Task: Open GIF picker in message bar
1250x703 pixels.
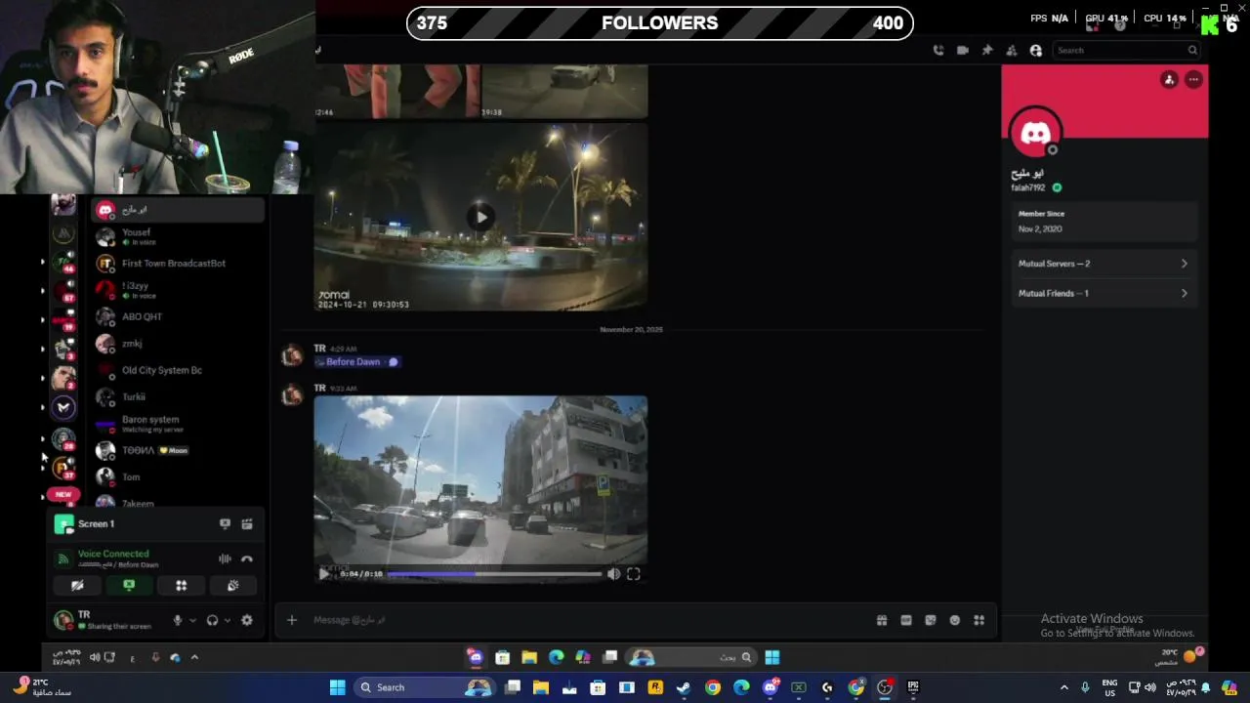Action: [906, 620]
